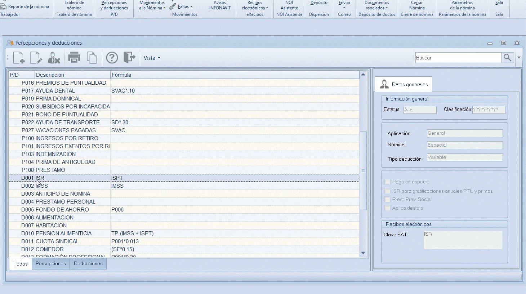The width and height of the screenshot is (526, 294).
Task: Open Tablero de nómina from ribbon
Action: click(x=74, y=5)
